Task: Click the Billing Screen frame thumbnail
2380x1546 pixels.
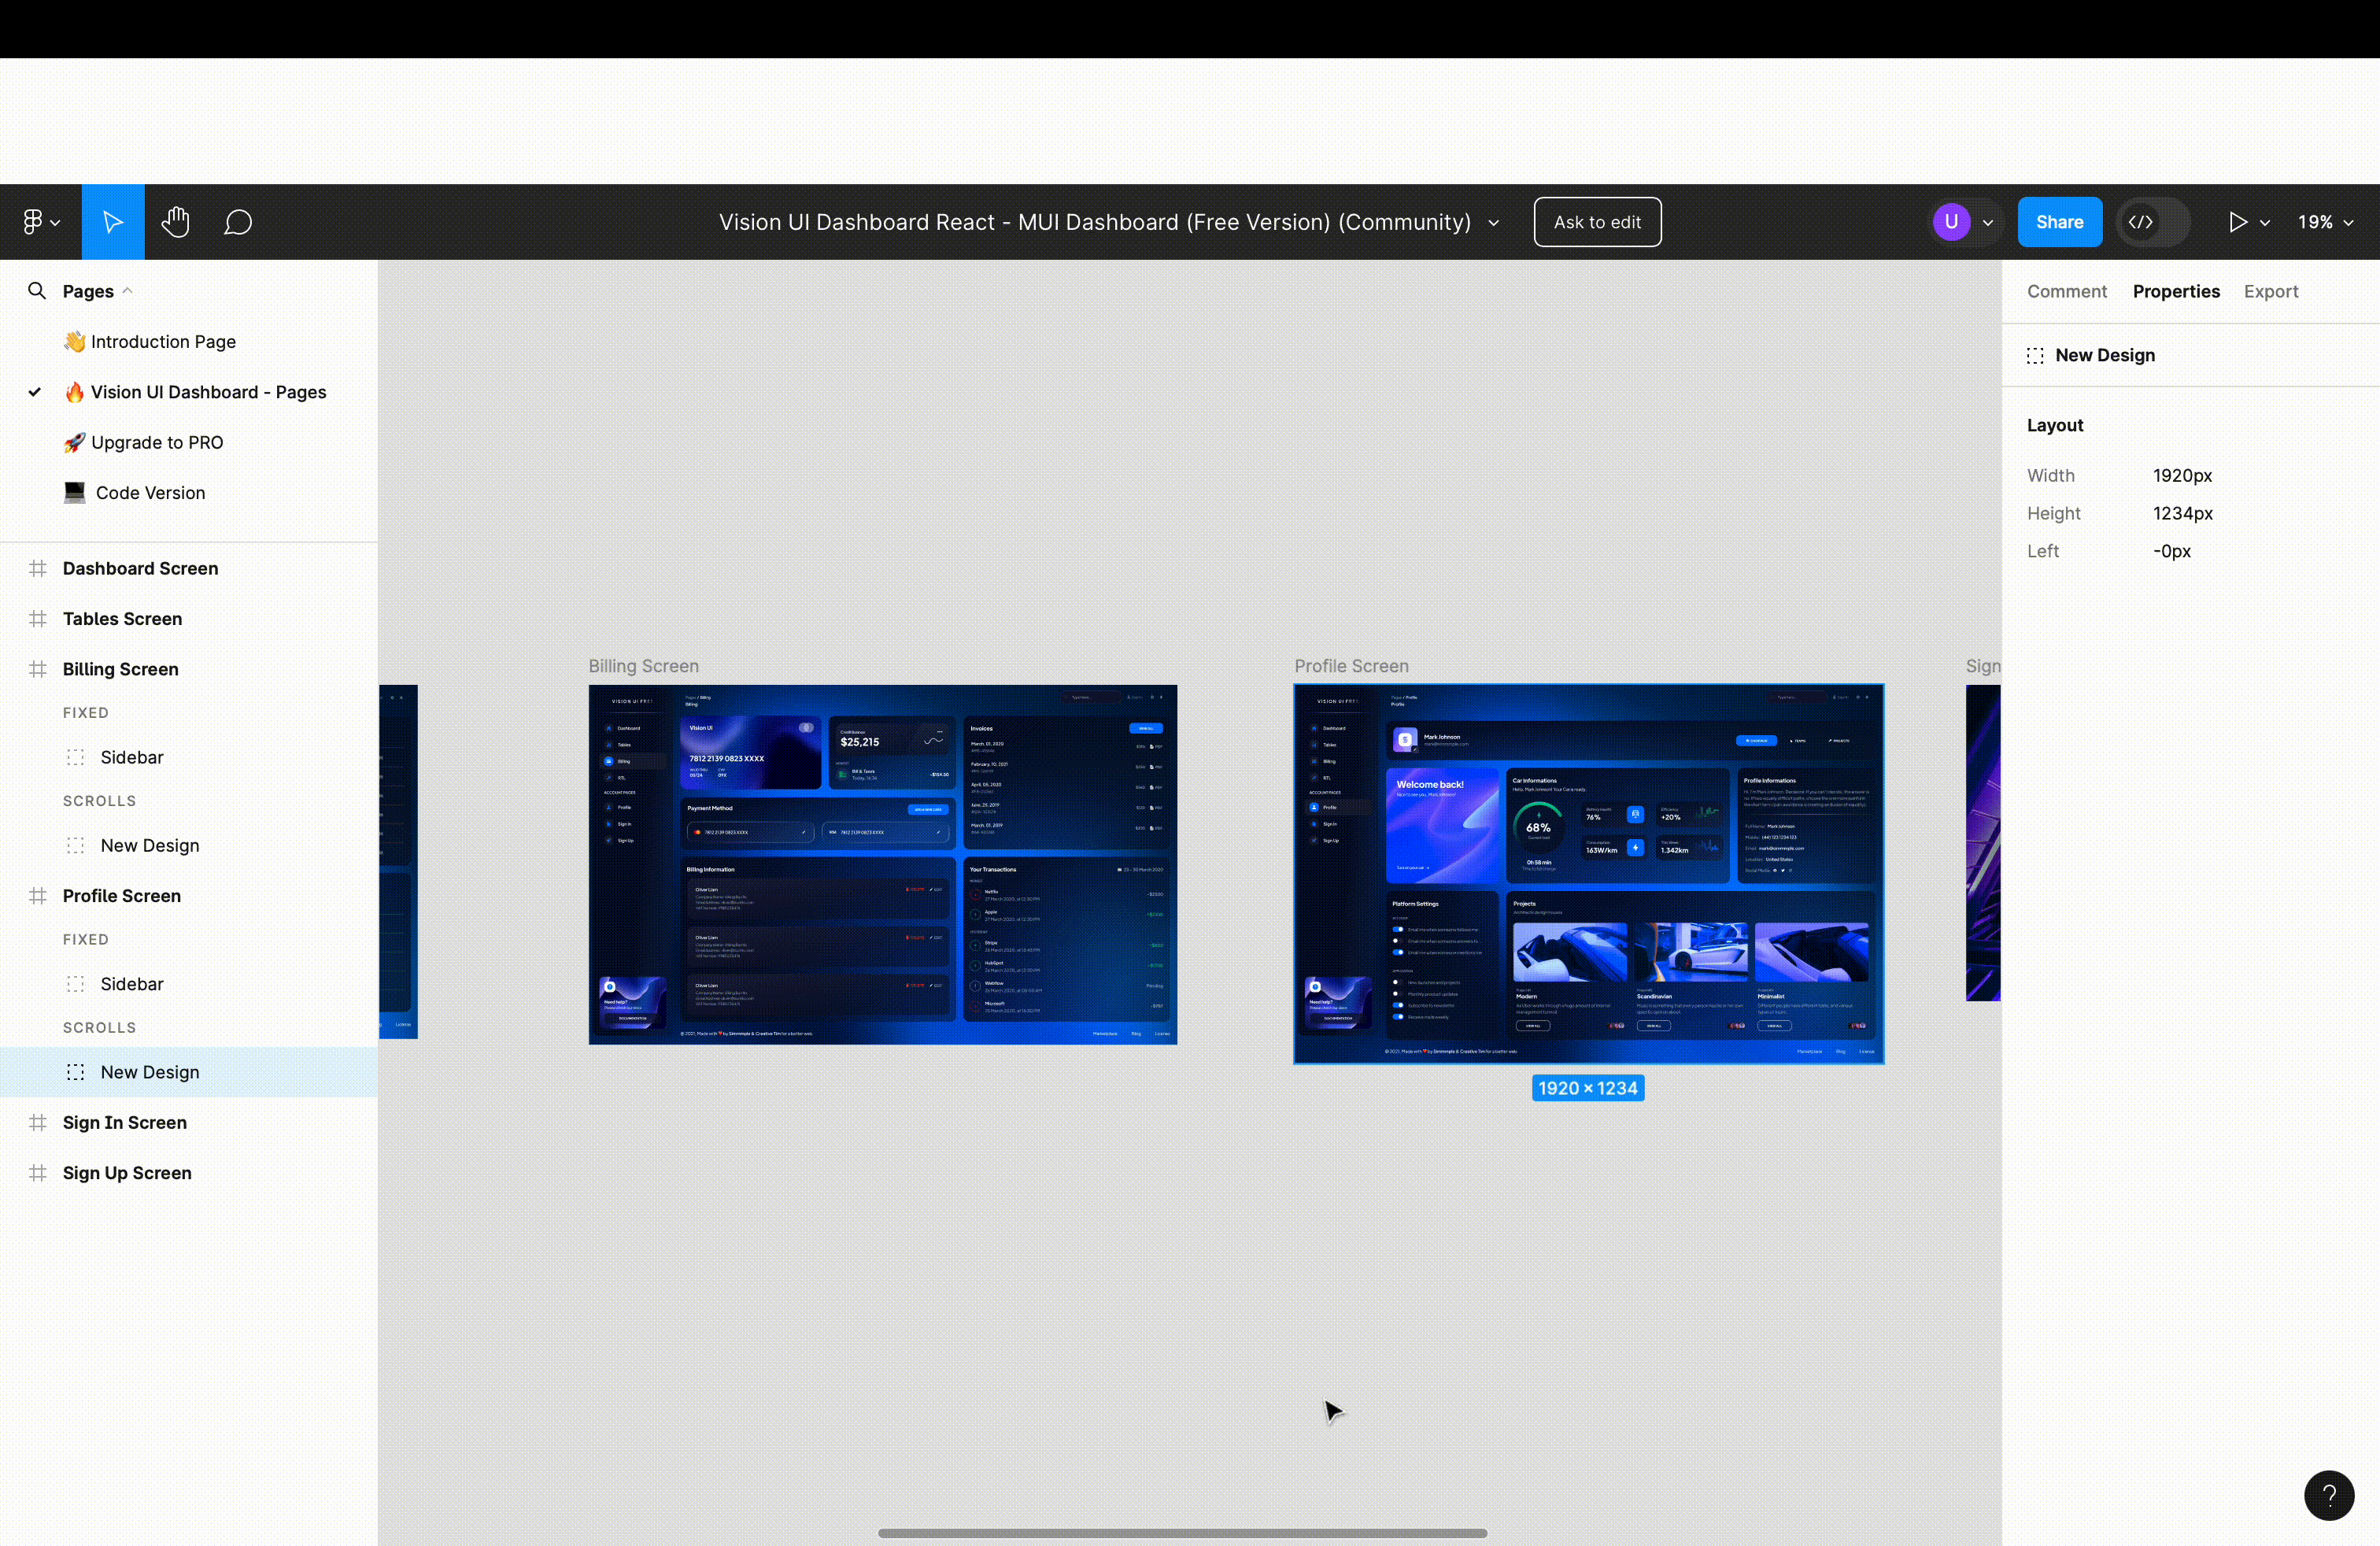Action: tap(883, 864)
